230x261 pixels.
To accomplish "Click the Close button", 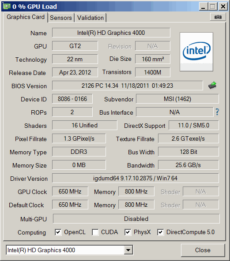I will (203, 250).
